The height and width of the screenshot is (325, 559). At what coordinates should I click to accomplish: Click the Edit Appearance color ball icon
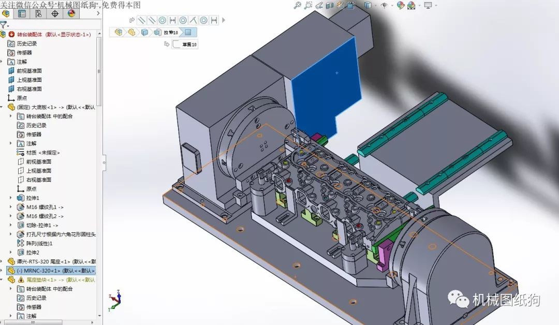coord(401,5)
